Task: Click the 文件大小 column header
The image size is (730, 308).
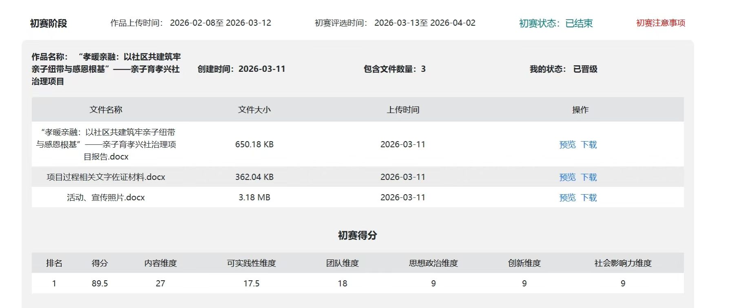Action: (x=254, y=110)
